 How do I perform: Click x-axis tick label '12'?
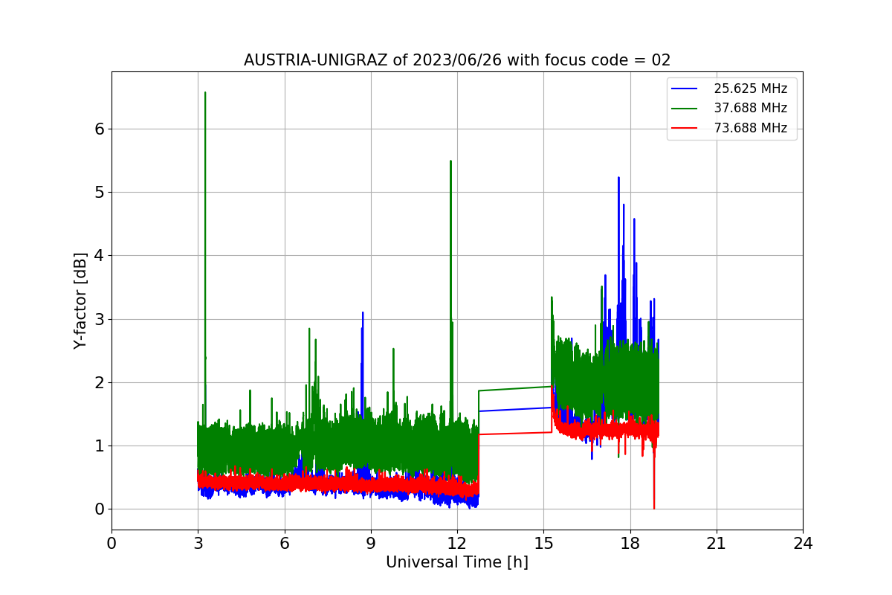[457, 544]
